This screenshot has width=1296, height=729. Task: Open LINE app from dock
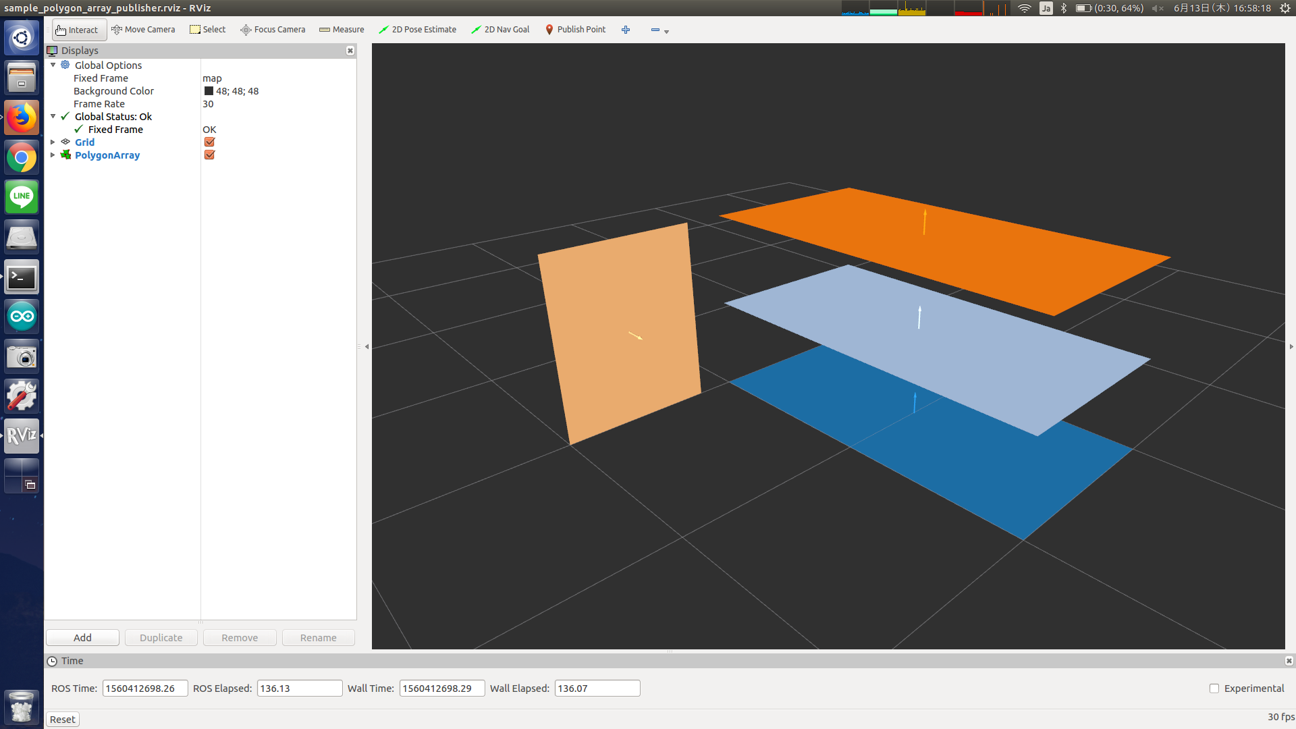[x=22, y=197]
